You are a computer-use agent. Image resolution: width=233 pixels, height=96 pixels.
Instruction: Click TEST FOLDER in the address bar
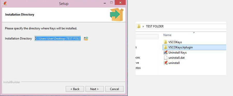155,26
